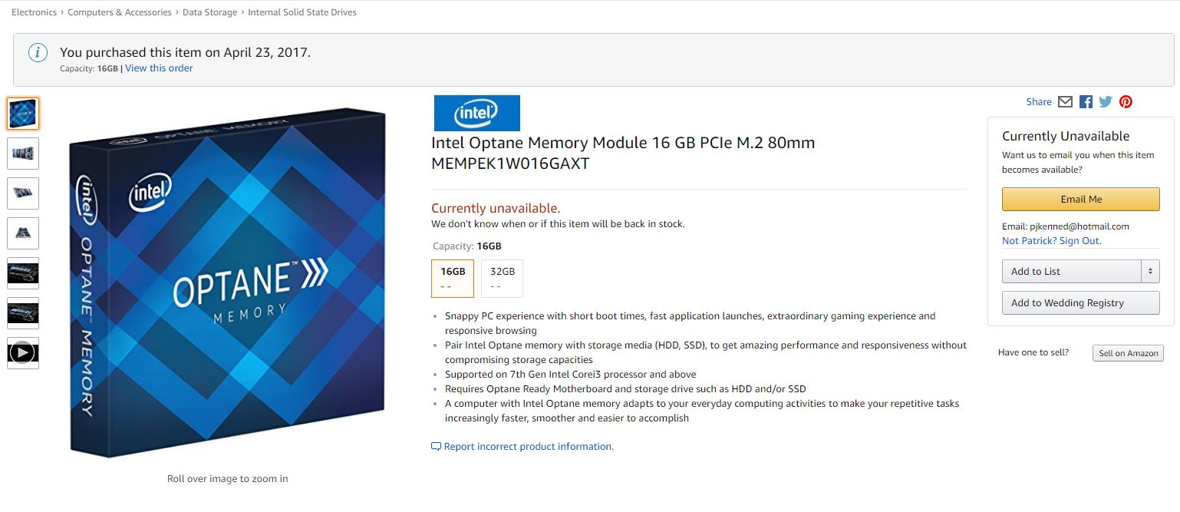Select the first Optane box thumbnail

[23, 114]
